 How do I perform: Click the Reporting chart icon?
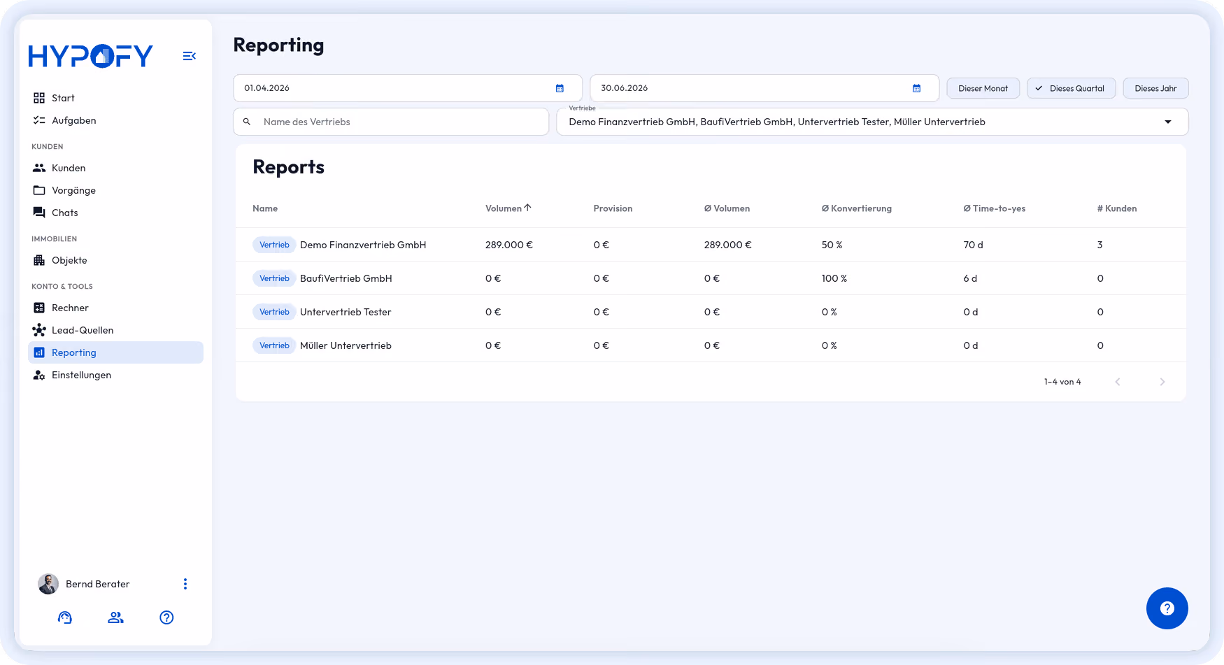tap(39, 352)
